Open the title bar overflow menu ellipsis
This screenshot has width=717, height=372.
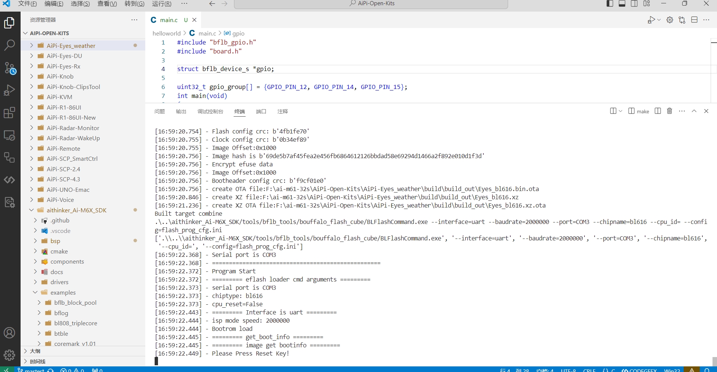[x=184, y=4]
